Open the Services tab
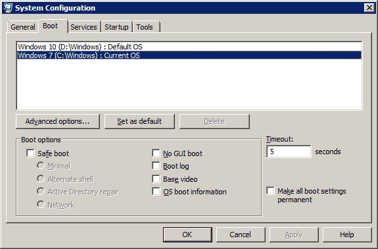Screen dimensions: 378x249 tap(83, 27)
